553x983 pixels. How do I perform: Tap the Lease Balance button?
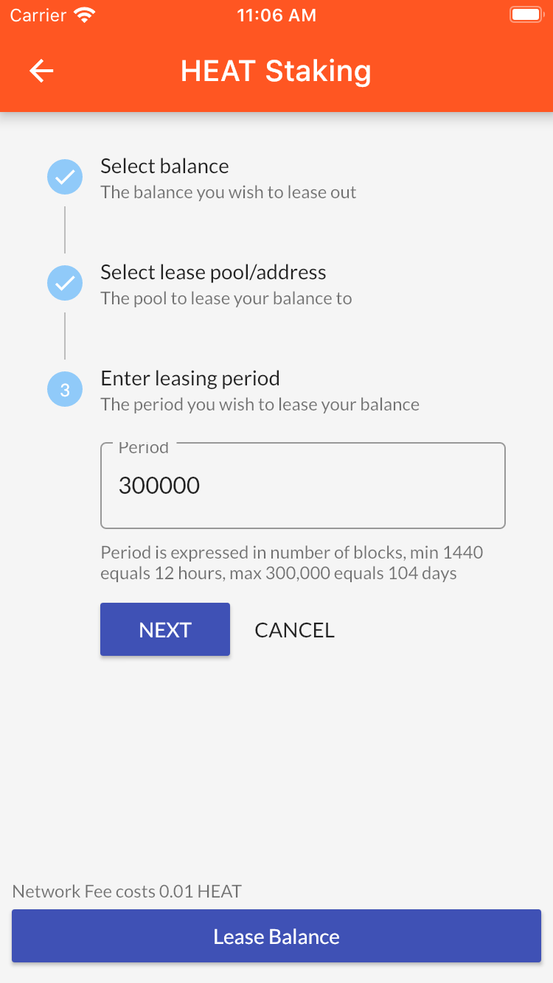coord(276,936)
